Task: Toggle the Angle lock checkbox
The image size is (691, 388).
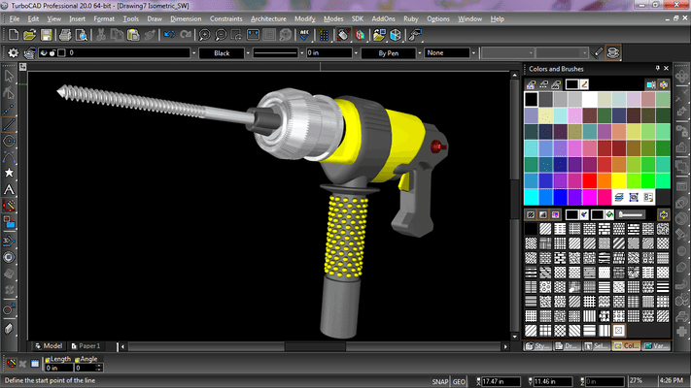Action: point(77,360)
